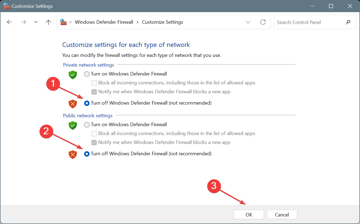Click green shield icon in Private settings
This screenshot has width=360, height=224.
tap(73, 75)
